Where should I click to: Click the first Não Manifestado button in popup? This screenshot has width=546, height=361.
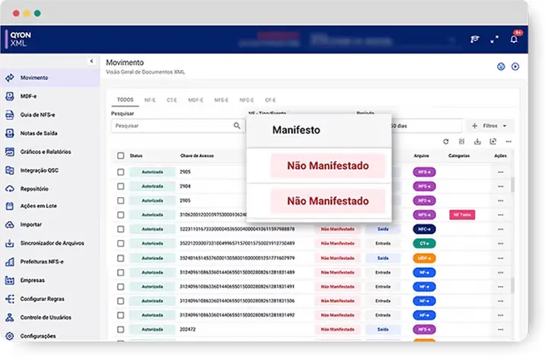tap(328, 165)
